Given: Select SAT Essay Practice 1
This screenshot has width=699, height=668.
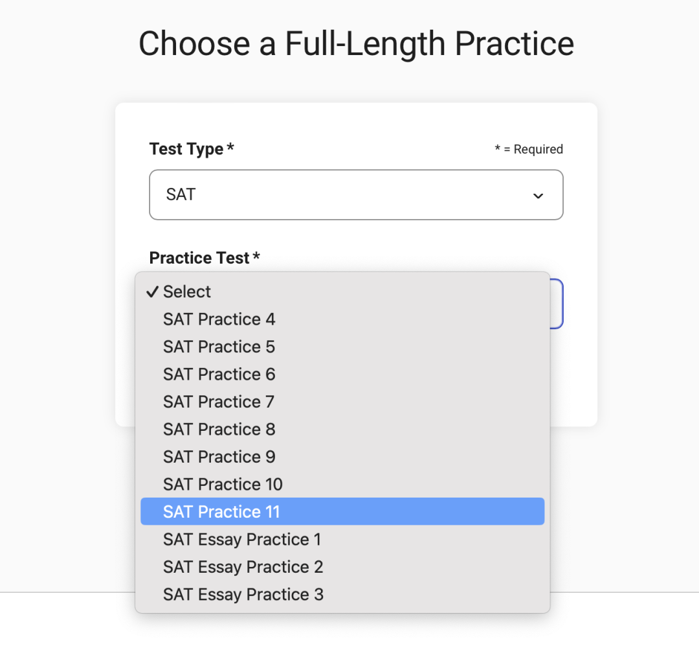Looking at the screenshot, I should pos(241,540).
